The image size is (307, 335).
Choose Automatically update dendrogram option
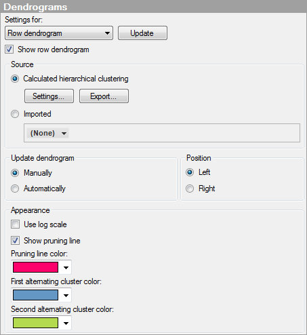pos(15,189)
